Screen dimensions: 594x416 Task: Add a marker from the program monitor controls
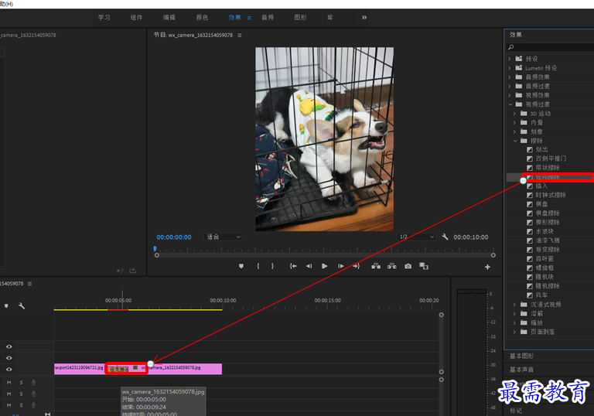241,266
